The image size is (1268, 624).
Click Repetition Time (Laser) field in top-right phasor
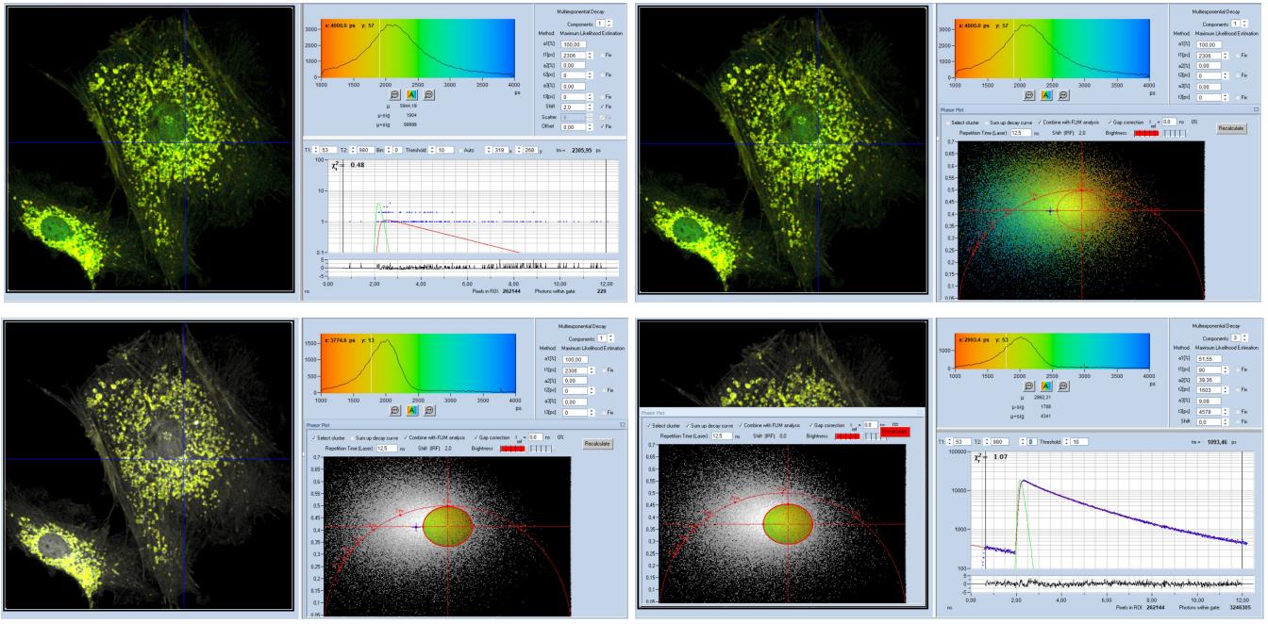point(1018,134)
